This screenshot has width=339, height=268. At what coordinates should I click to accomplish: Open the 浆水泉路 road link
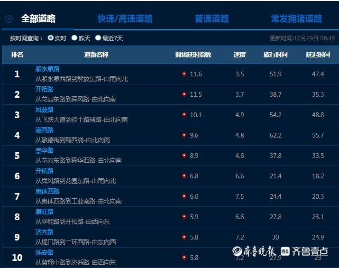[47, 69]
